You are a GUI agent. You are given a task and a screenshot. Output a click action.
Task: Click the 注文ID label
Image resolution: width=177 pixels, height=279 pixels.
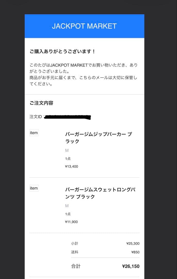pos(36,117)
